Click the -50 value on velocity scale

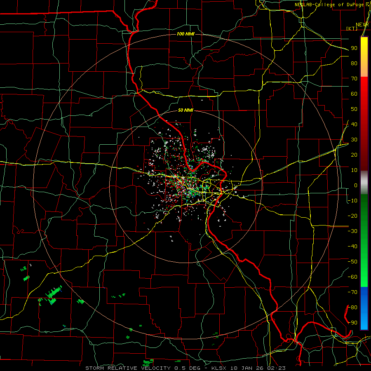[x=352, y=262]
